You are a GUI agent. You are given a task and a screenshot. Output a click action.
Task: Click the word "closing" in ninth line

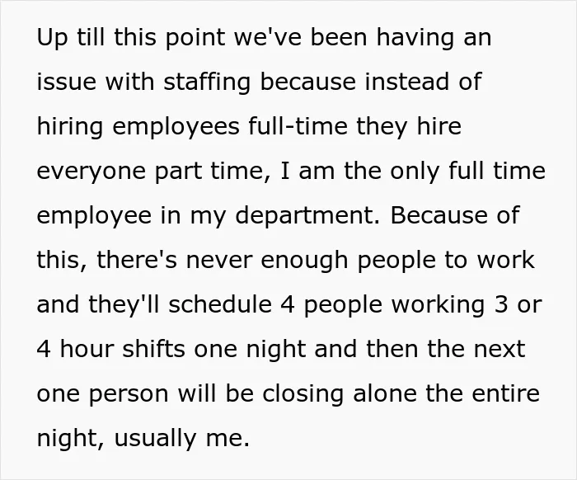303,394
